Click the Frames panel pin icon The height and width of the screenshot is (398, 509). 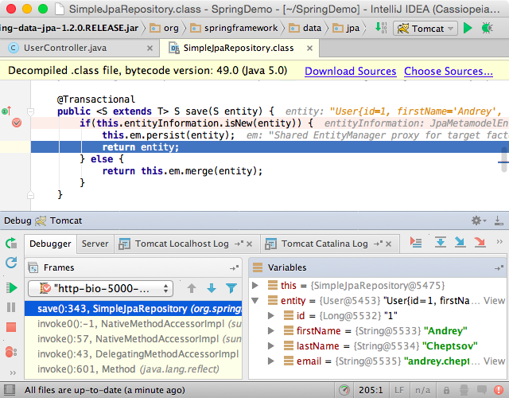tap(234, 268)
